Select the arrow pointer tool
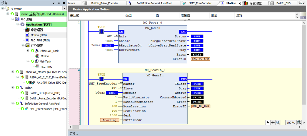Viewport: 307px width, 136px height. [x=267, y=122]
